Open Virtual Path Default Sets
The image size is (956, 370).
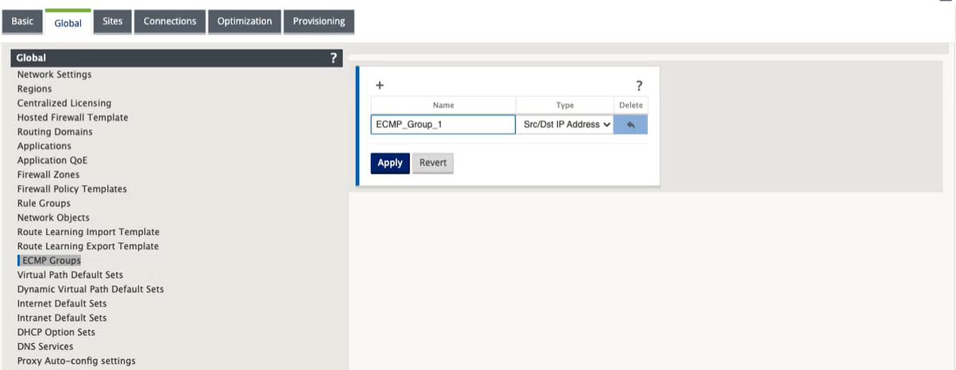click(x=70, y=275)
